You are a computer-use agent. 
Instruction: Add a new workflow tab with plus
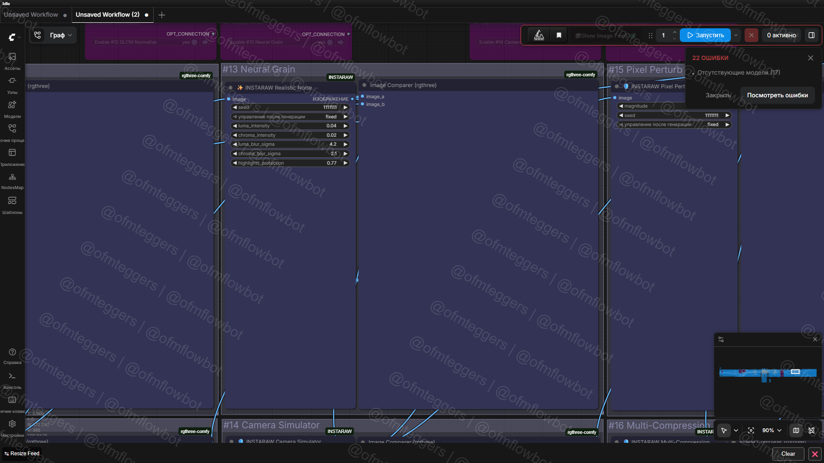coord(162,15)
